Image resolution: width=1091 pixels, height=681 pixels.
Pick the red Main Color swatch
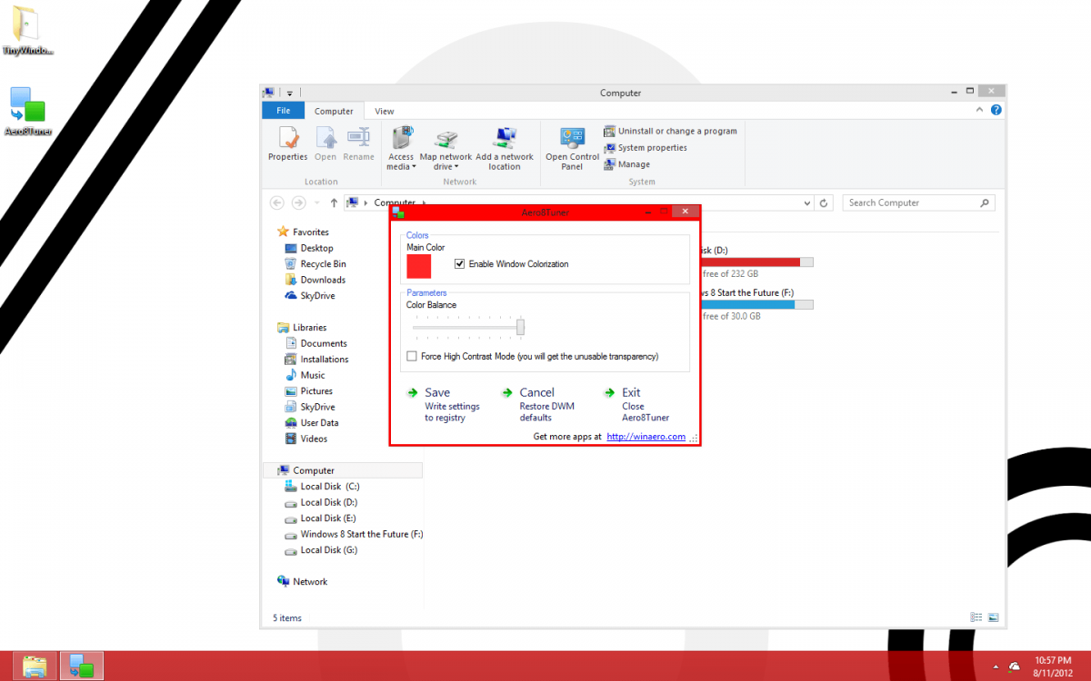(x=419, y=266)
